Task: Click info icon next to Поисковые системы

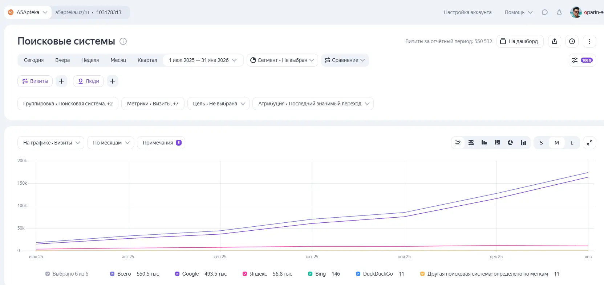Action: click(x=123, y=41)
